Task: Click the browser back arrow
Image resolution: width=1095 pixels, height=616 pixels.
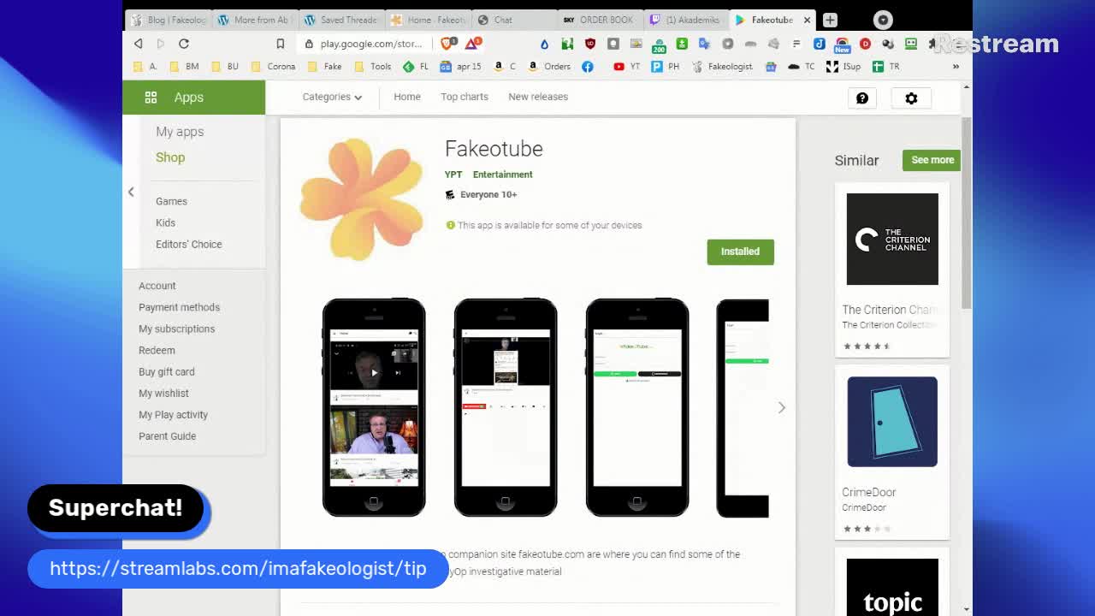Action: coord(139,44)
